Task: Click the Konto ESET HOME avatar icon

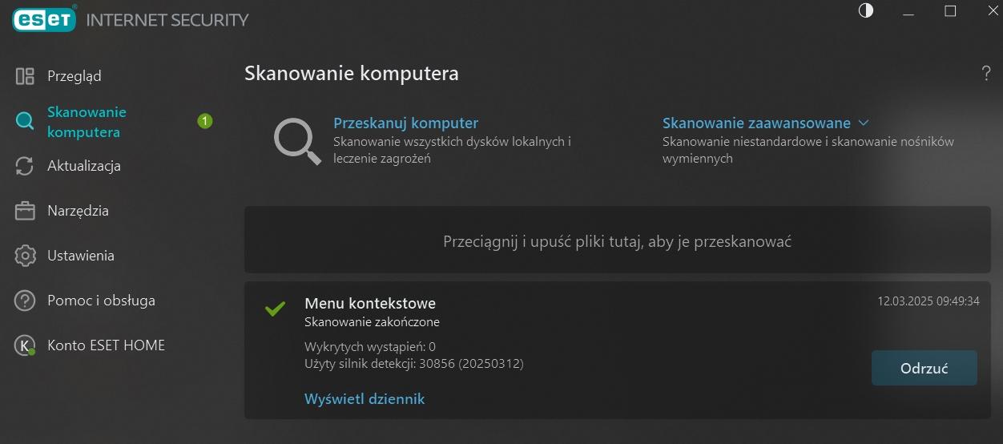Action: (25, 345)
